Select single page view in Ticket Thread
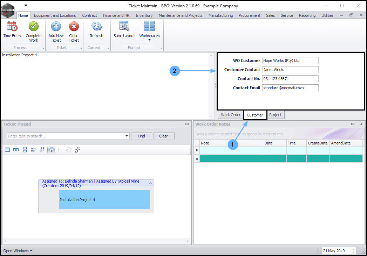 [x=7, y=150]
